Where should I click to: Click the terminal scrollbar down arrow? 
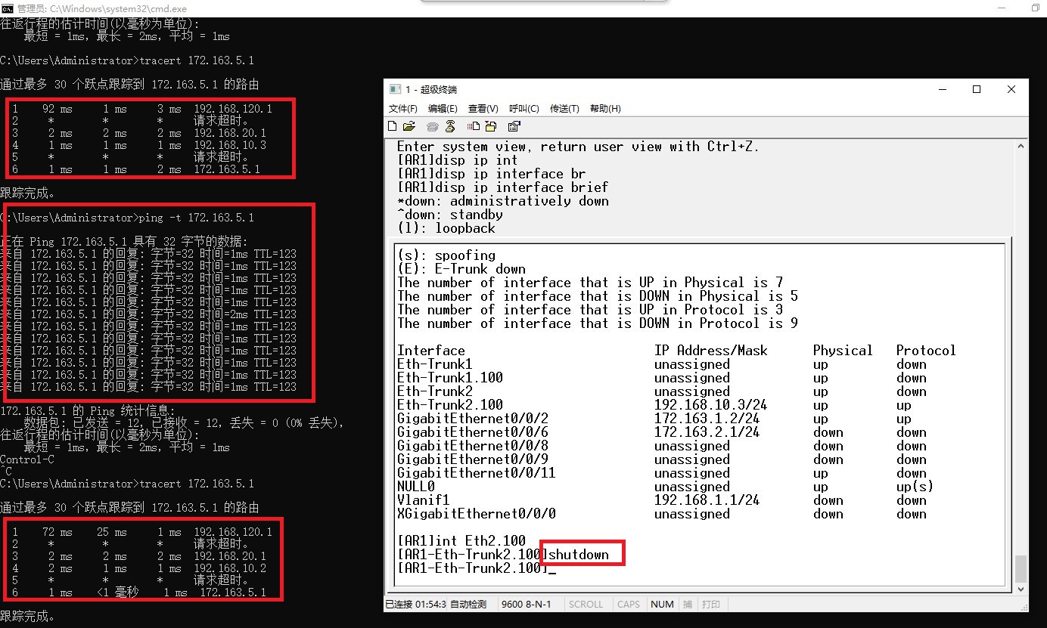[x=1021, y=589]
